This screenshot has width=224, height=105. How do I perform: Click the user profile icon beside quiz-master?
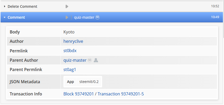(96, 60)
